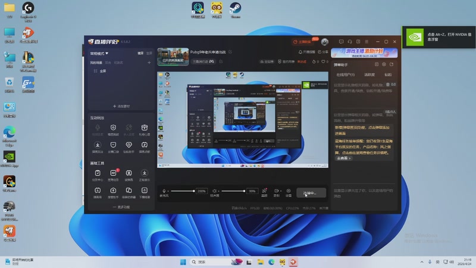Viewport: 476px width, 268px height.
Task: Click the settings icon in the 弹幕助手 header
Action: pyautogui.click(x=384, y=64)
